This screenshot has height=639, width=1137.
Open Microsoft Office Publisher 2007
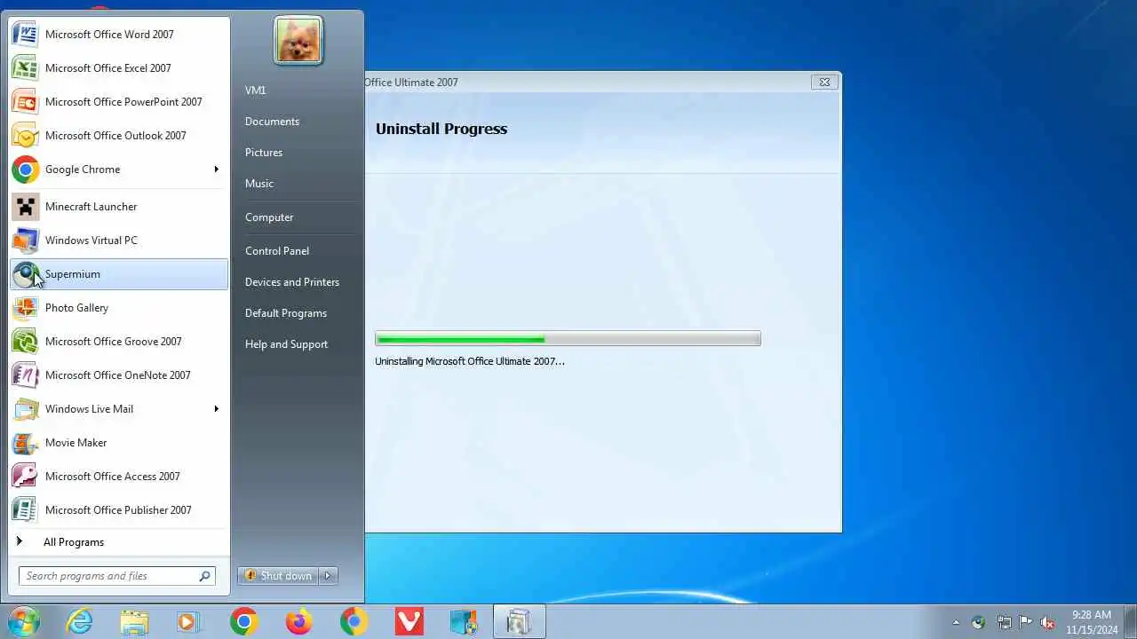pos(118,510)
